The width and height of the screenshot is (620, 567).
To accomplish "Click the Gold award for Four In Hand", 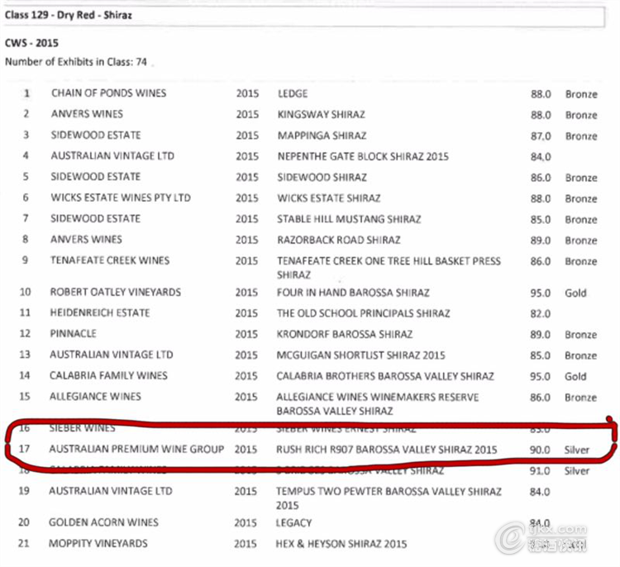I will click(x=575, y=293).
